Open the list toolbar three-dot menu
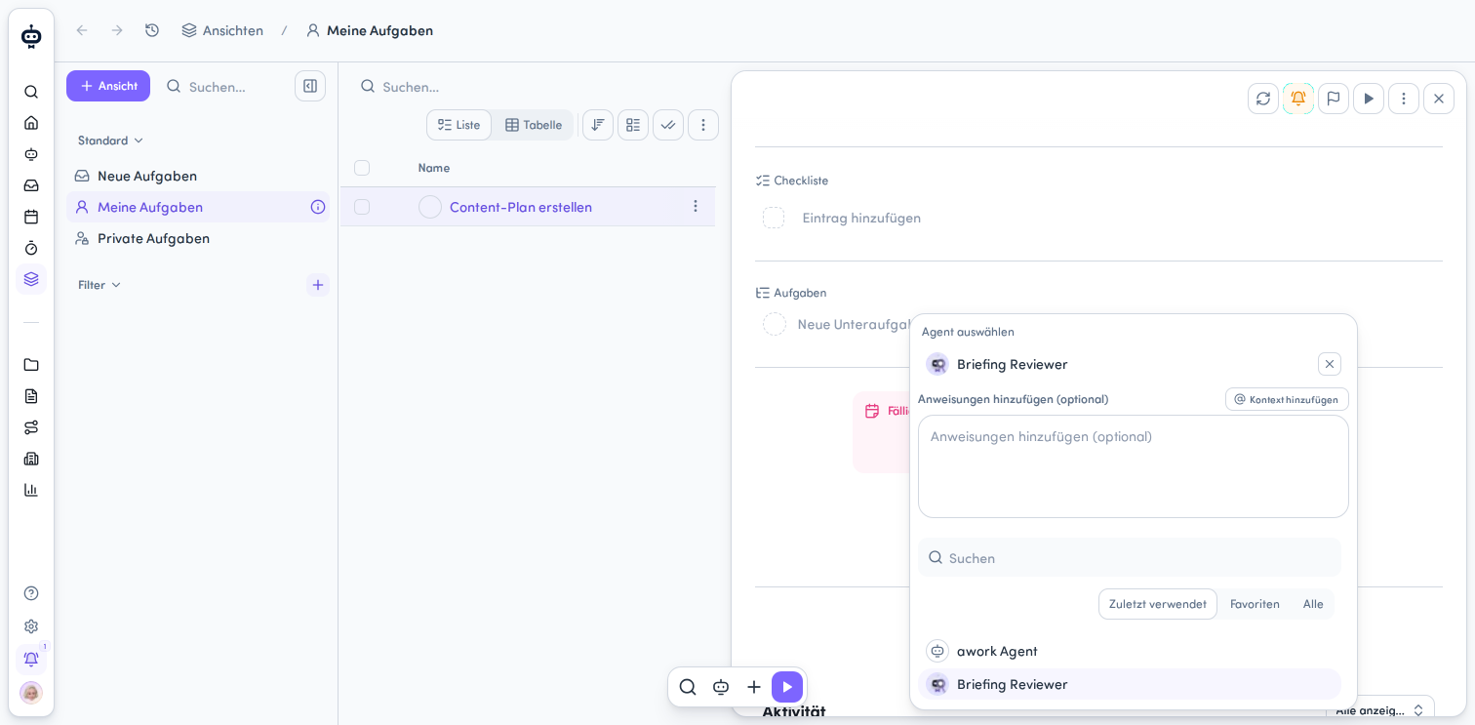 703,125
